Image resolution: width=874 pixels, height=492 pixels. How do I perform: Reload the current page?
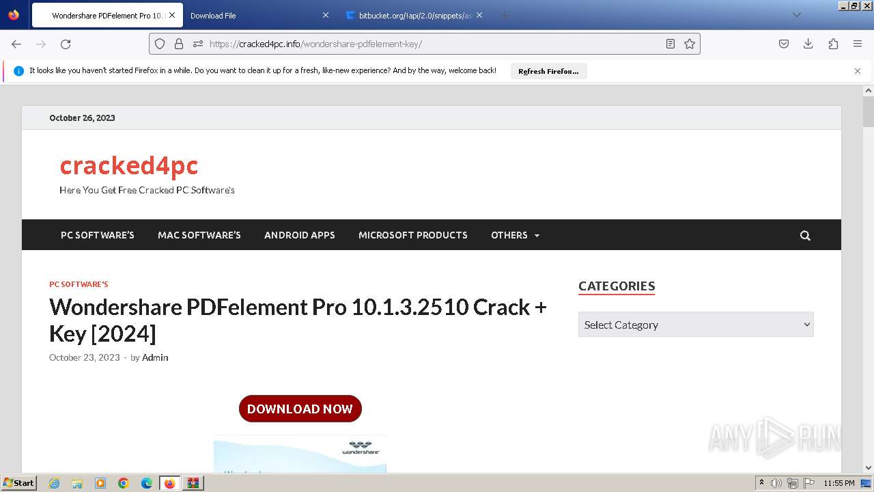pos(66,44)
